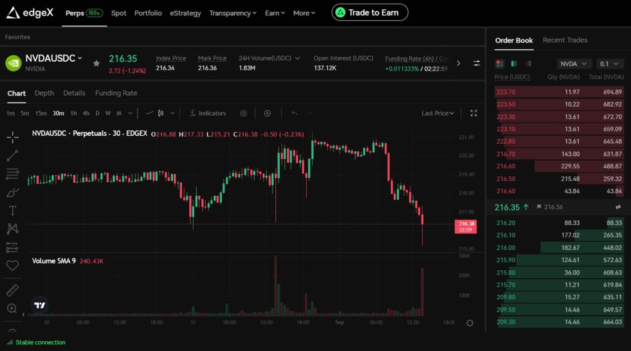
Task: Toggle chart fullscreen mode
Action: 474,114
